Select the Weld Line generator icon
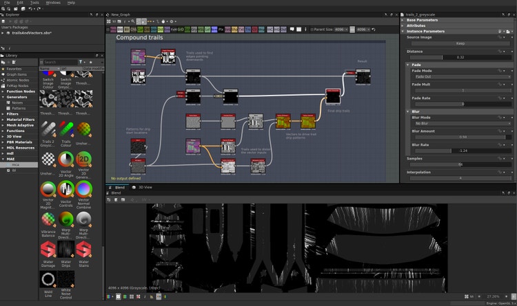 coord(47,278)
